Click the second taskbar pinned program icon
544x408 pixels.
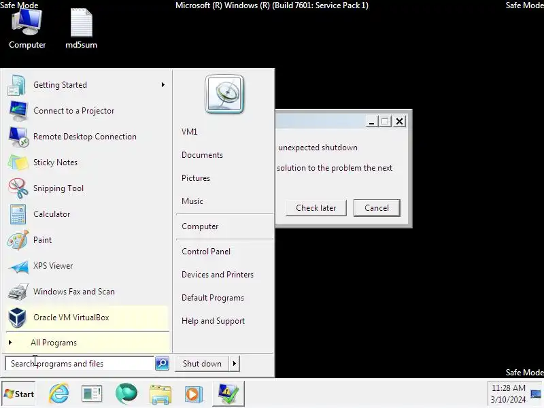point(92,394)
